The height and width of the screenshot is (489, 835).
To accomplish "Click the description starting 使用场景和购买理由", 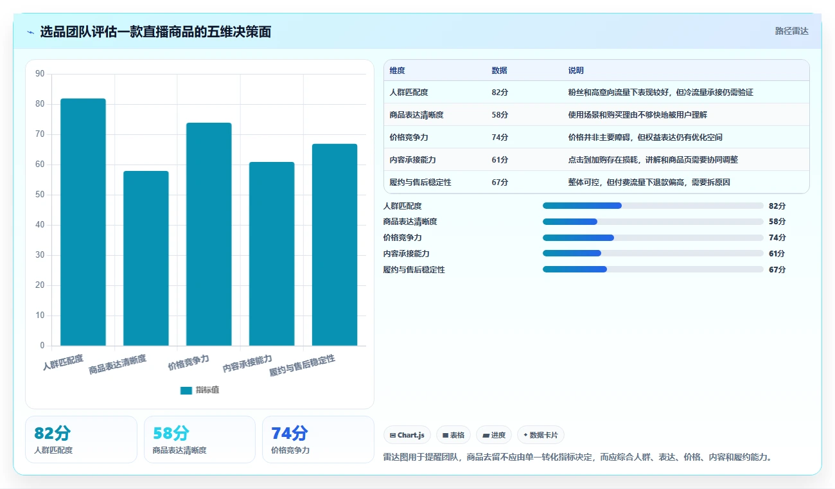I will pyautogui.click(x=637, y=115).
